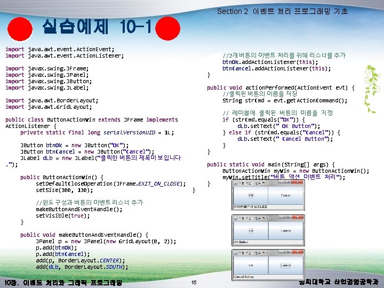Click page number 15 in the footer

(x=194, y=282)
